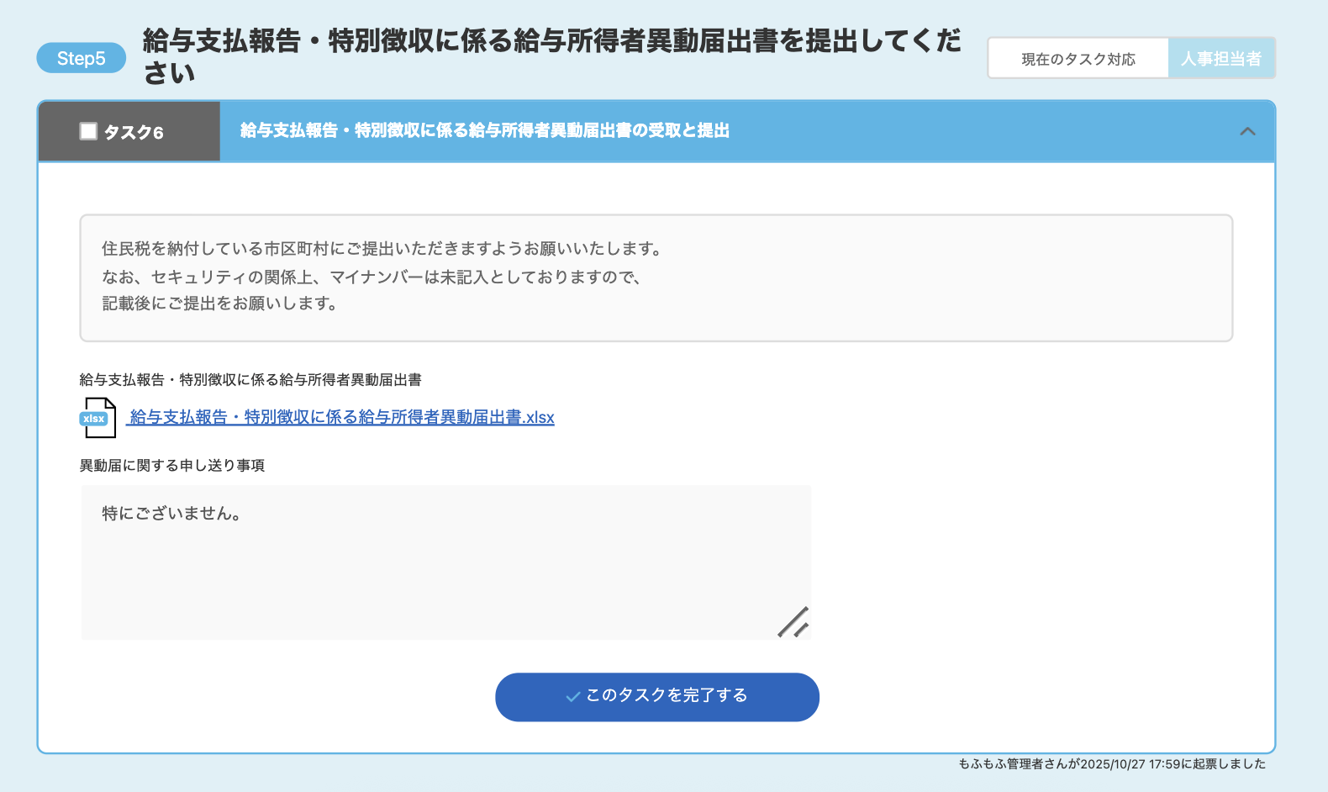This screenshot has height=792, width=1328.
Task: Click the blue header title 給与支払報告・特別徴収に係る給与所得者異動届出書の受取と提出
Action: 485,130
